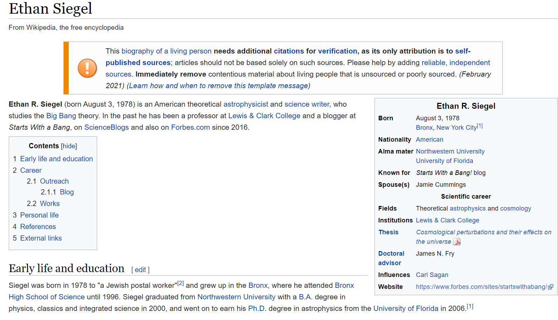The width and height of the screenshot is (558, 320).
Task: Open the Bronx link in infobox
Action: click(424, 128)
